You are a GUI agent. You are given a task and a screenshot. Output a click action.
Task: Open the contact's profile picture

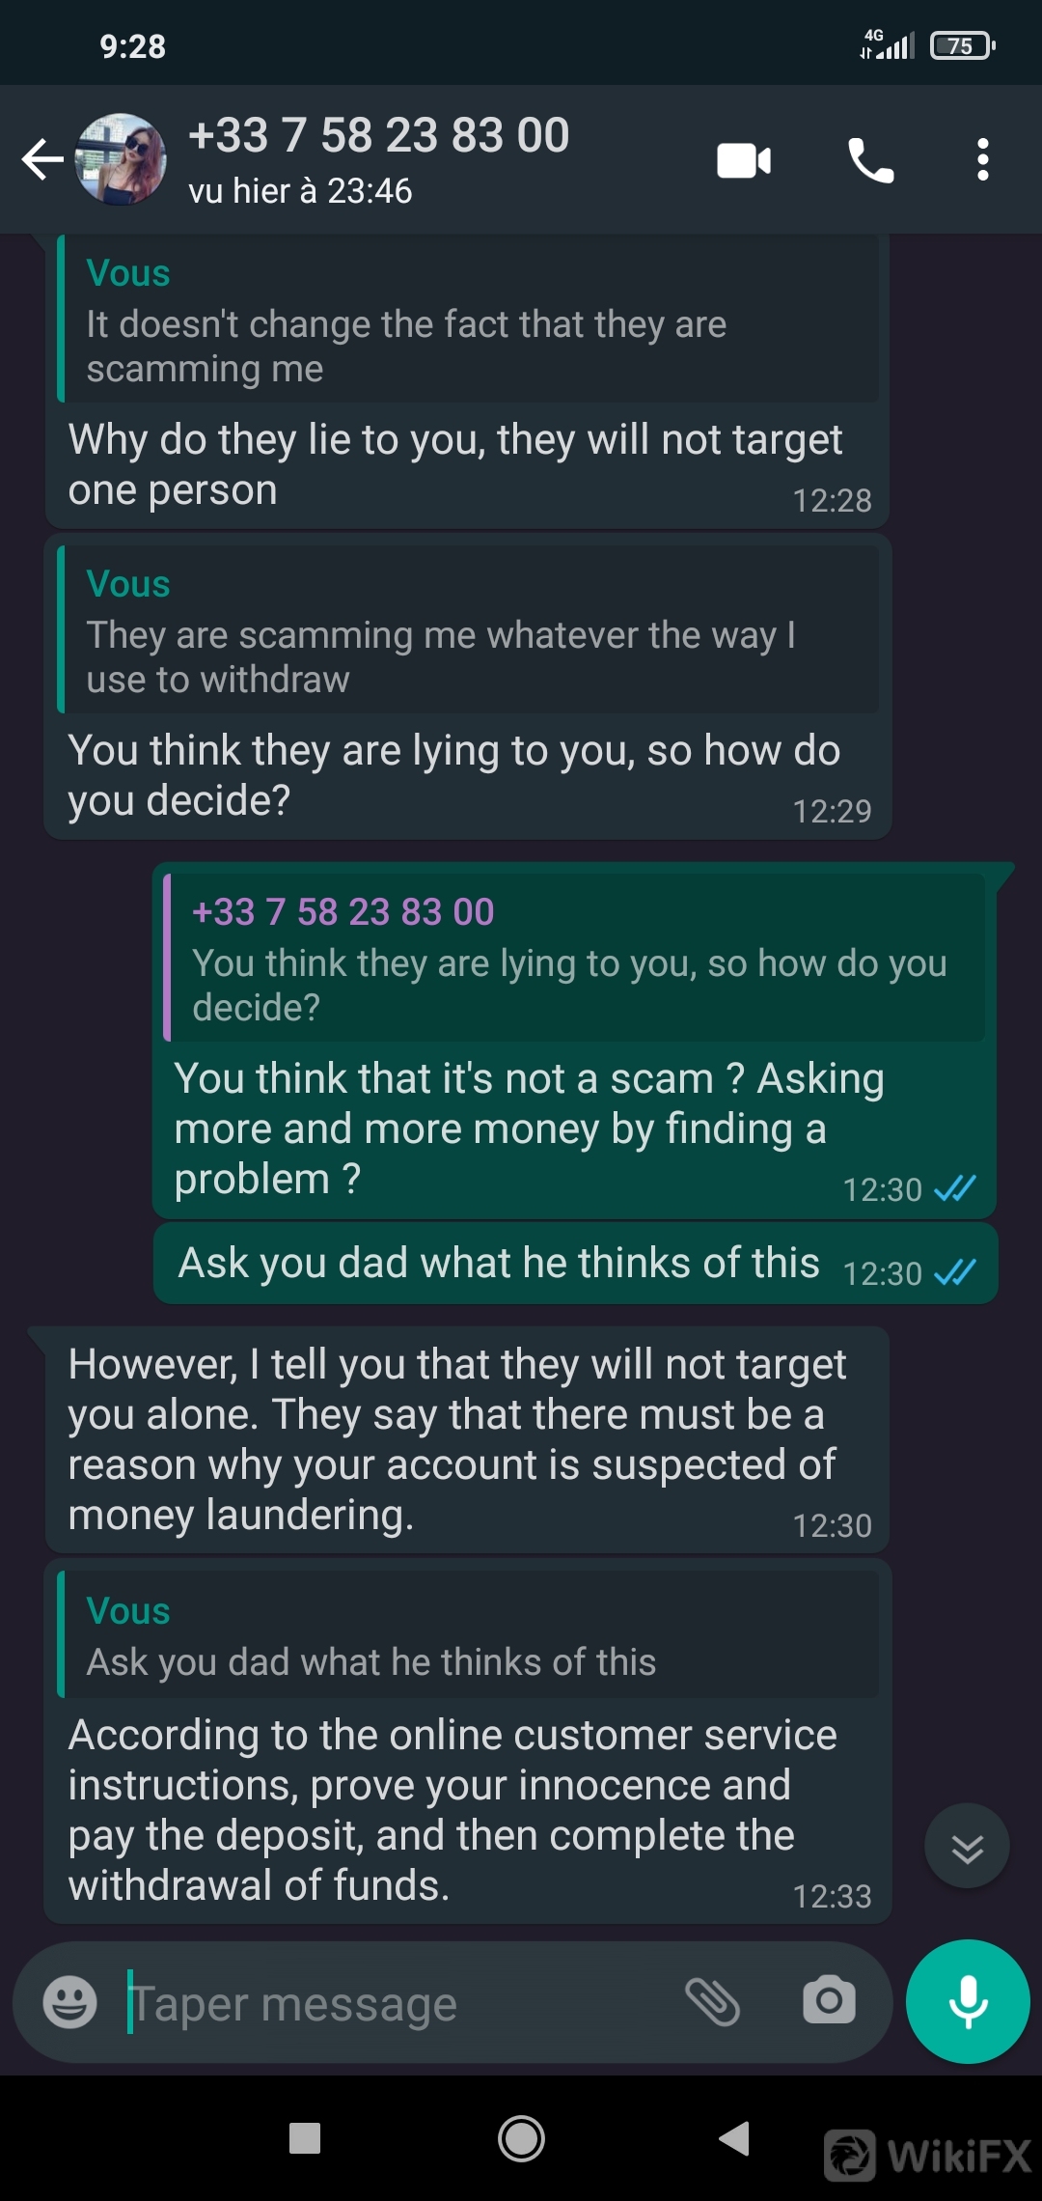pos(121,160)
